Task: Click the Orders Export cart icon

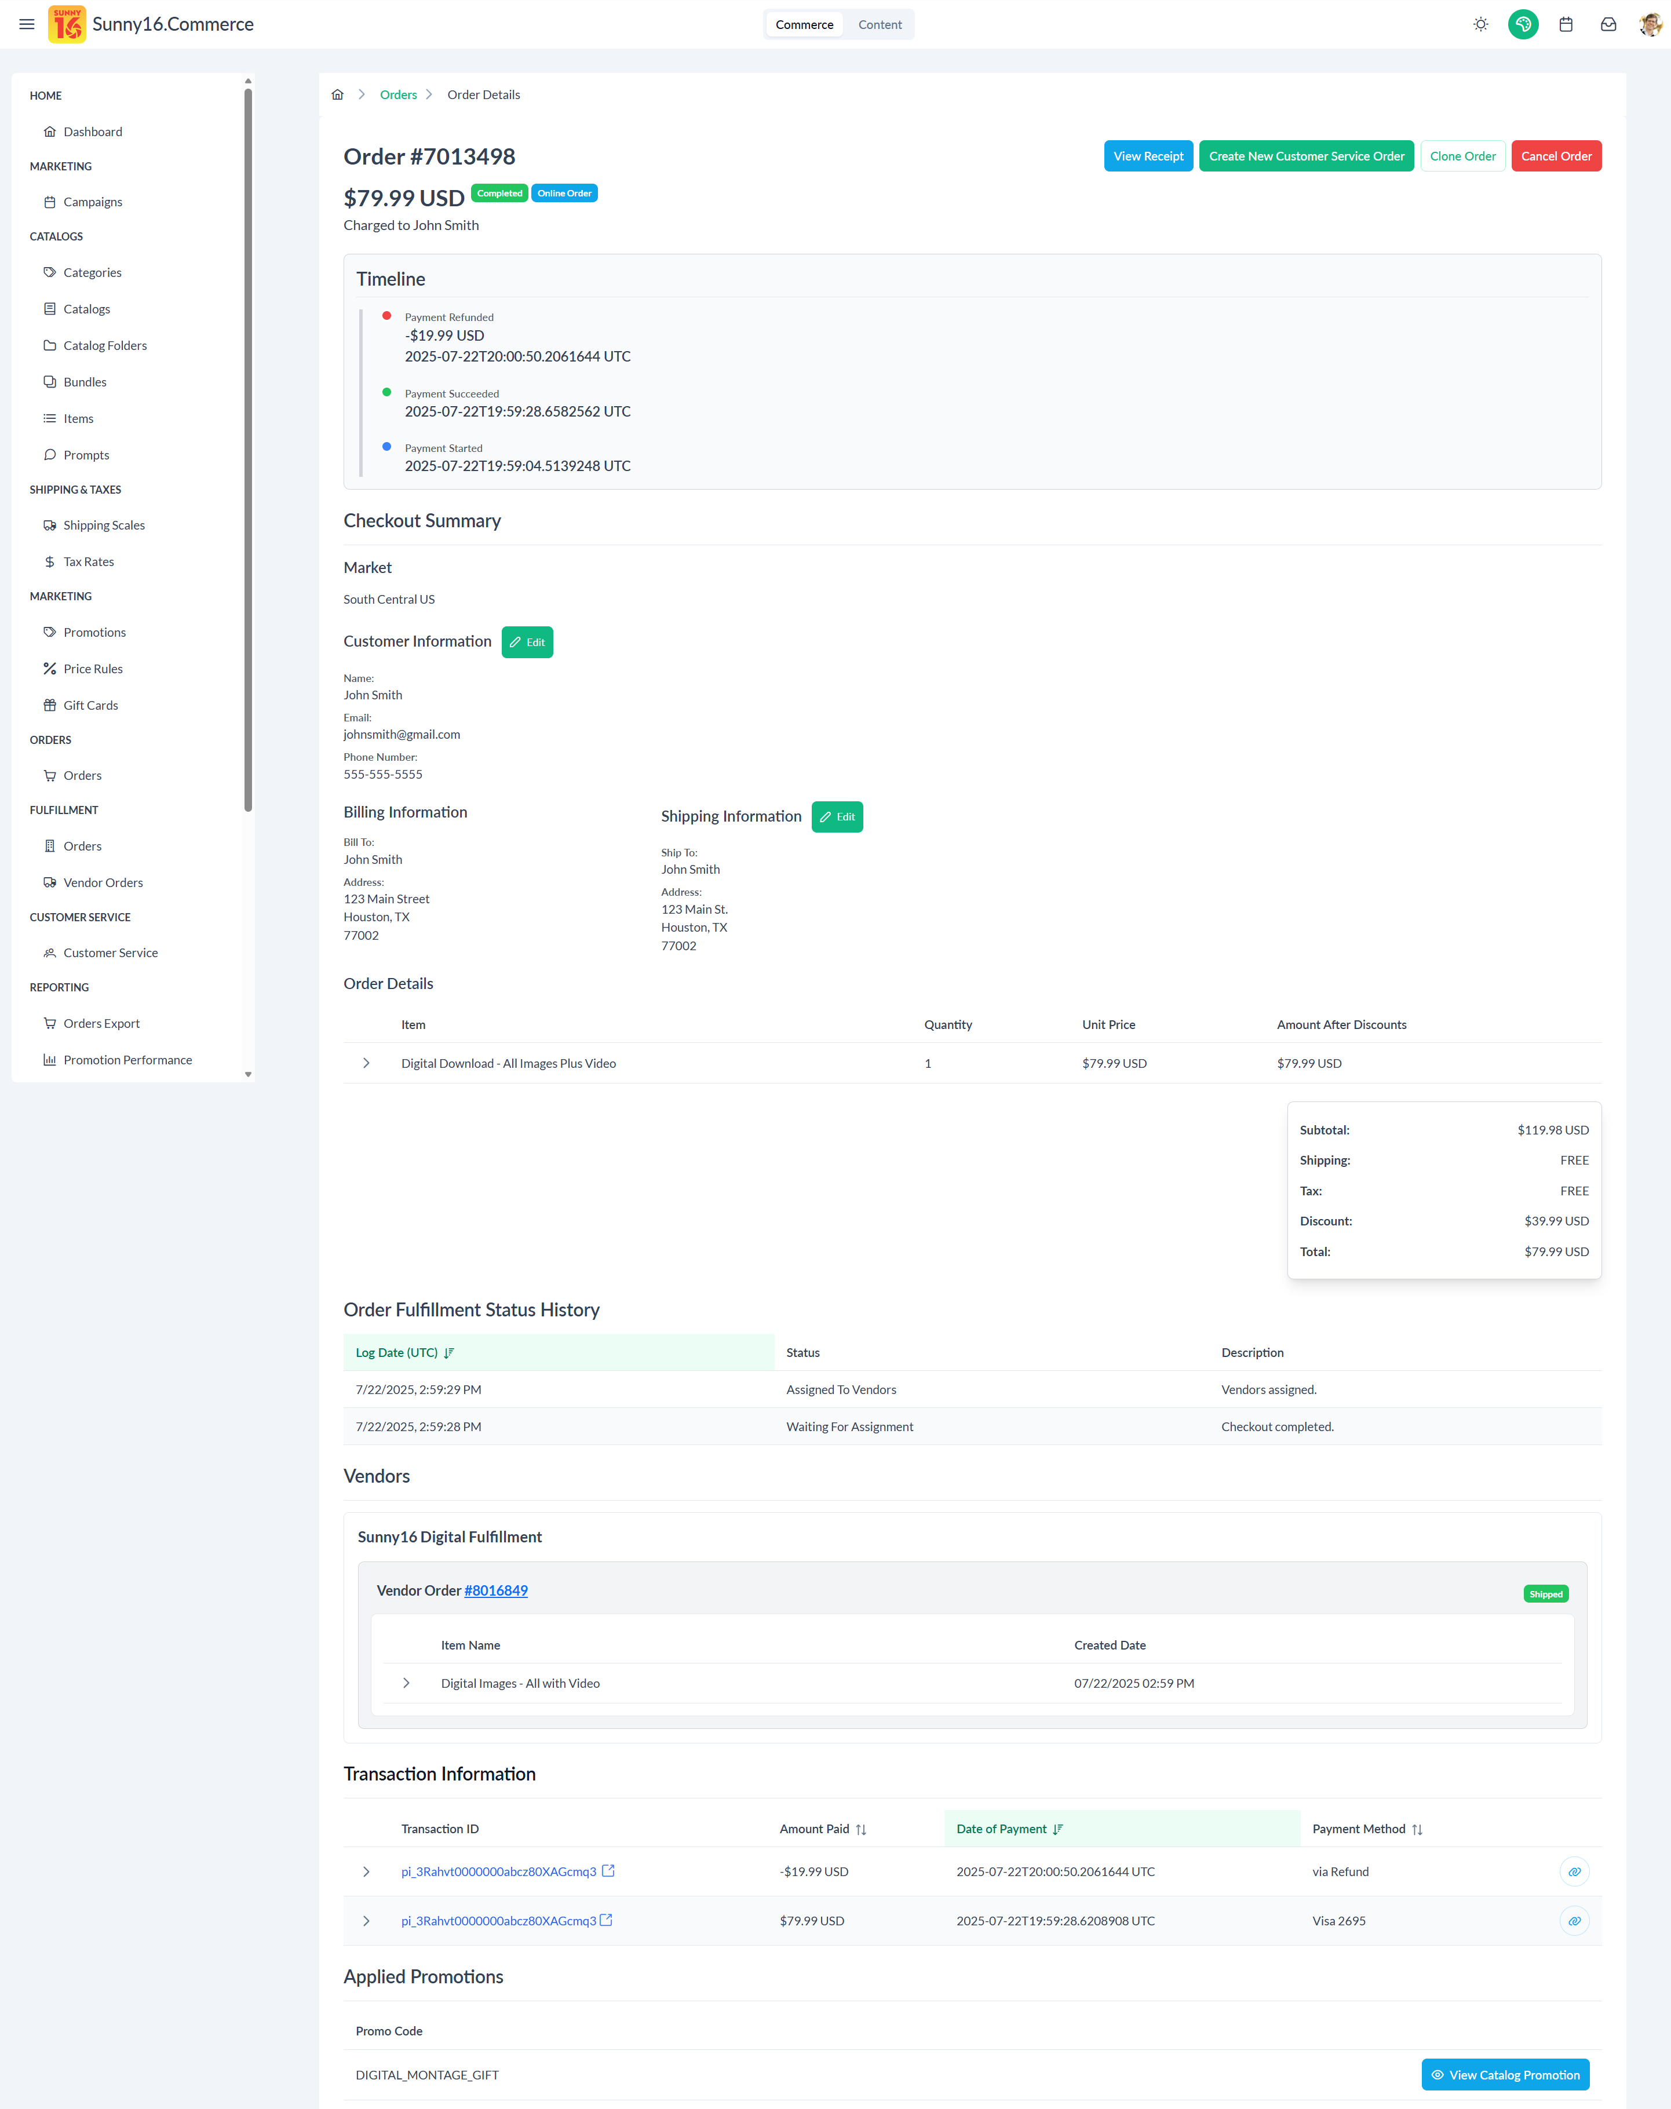Action: [x=50, y=1023]
